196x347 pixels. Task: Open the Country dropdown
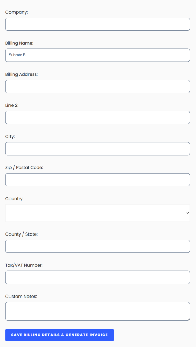(x=97, y=213)
